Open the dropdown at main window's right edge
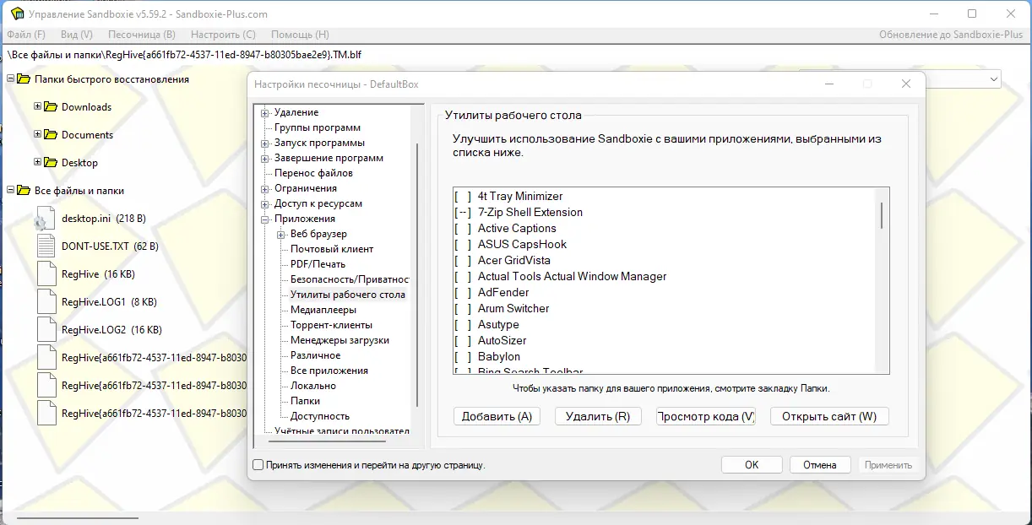Viewport: 1032px width, 525px height. 992,79
